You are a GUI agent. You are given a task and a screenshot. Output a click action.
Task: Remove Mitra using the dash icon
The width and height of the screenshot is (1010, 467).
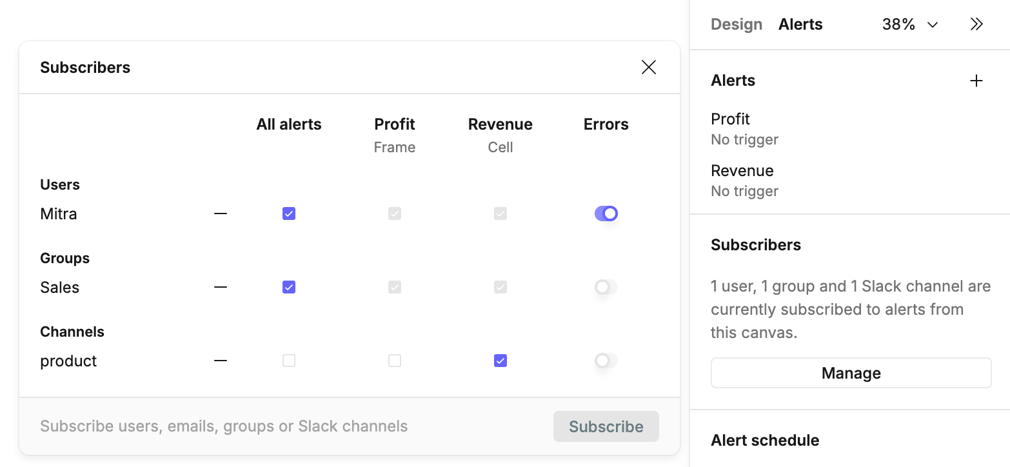pos(221,214)
